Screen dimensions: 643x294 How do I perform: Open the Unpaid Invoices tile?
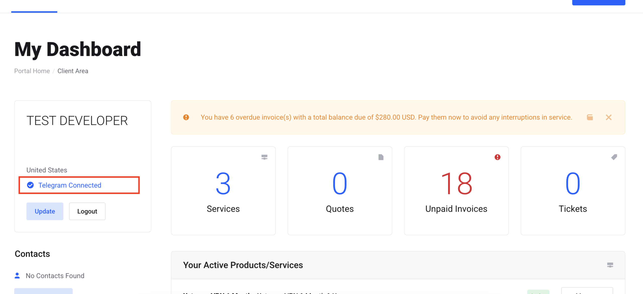point(456,191)
